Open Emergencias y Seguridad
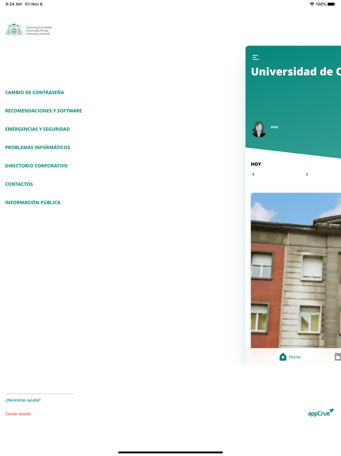Viewport: 341px width, 456px height. [x=38, y=129]
